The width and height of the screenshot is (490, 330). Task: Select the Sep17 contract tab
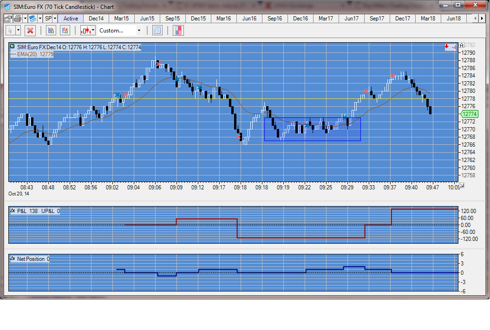tap(377, 19)
